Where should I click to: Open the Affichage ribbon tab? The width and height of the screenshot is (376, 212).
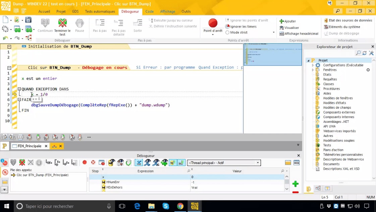coord(167,11)
